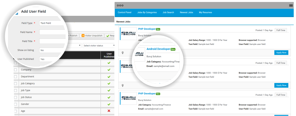296x116 pixels.
Task: Tick the Gender row checkbox
Action: pos(15,104)
